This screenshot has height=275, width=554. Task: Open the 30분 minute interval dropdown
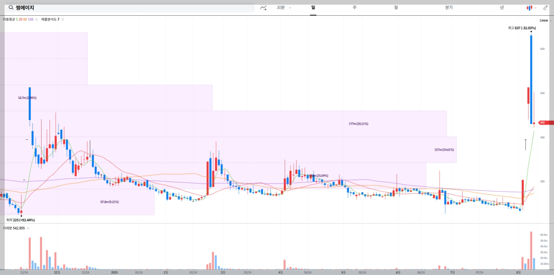click(284, 7)
